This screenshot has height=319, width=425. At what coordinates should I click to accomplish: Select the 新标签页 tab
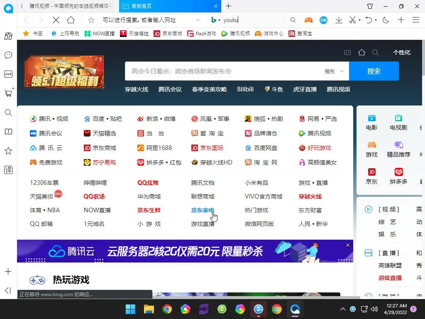(170, 6)
